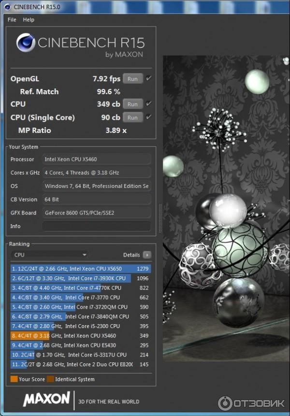Select ranking row Intel Xeon CPU X5650
The height and width of the screenshot is (416, 290).
click(x=81, y=269)
